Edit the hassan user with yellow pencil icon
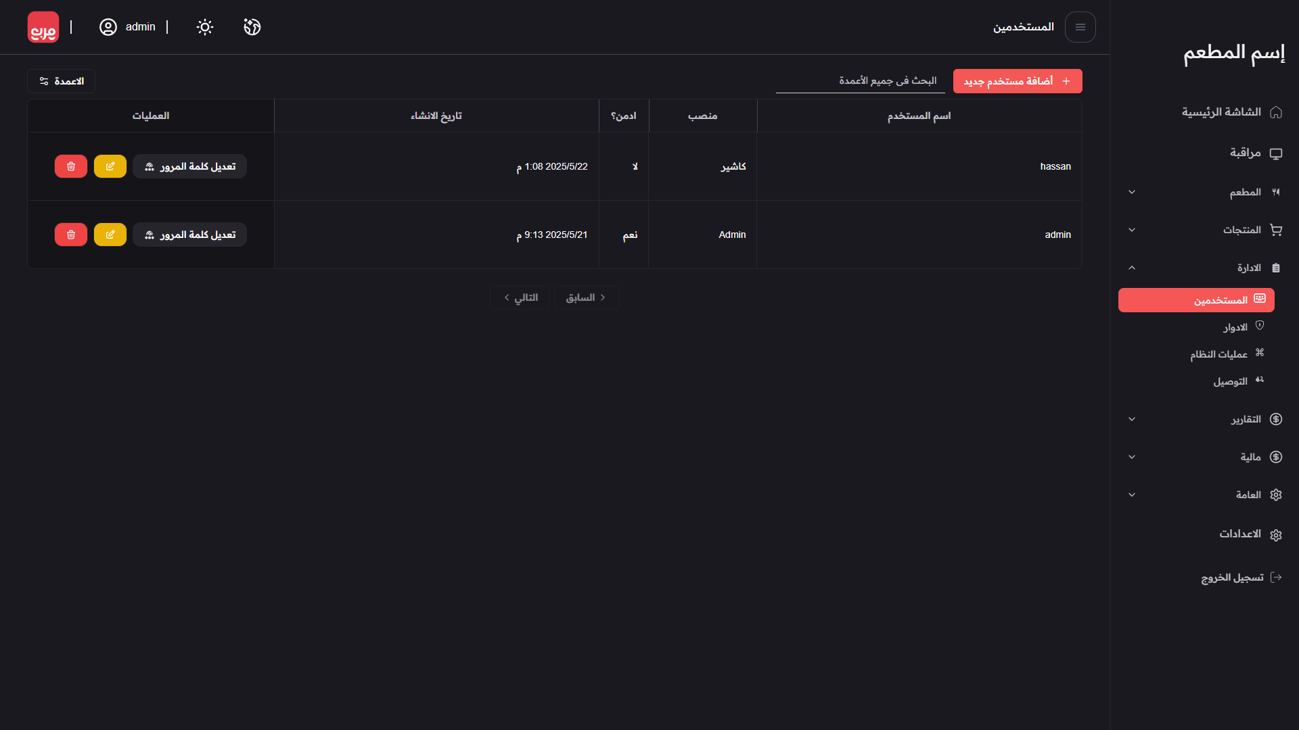1299x730 pixels. click(110, 166)
